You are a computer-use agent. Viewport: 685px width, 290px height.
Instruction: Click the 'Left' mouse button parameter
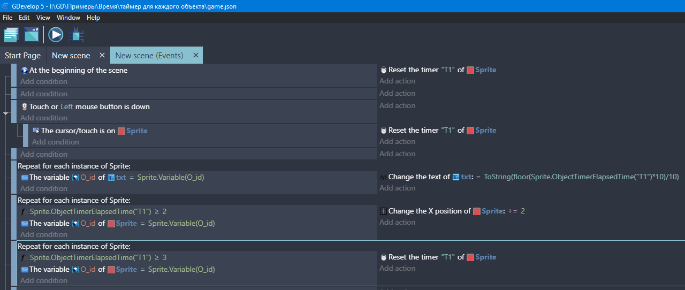(66, 107)
